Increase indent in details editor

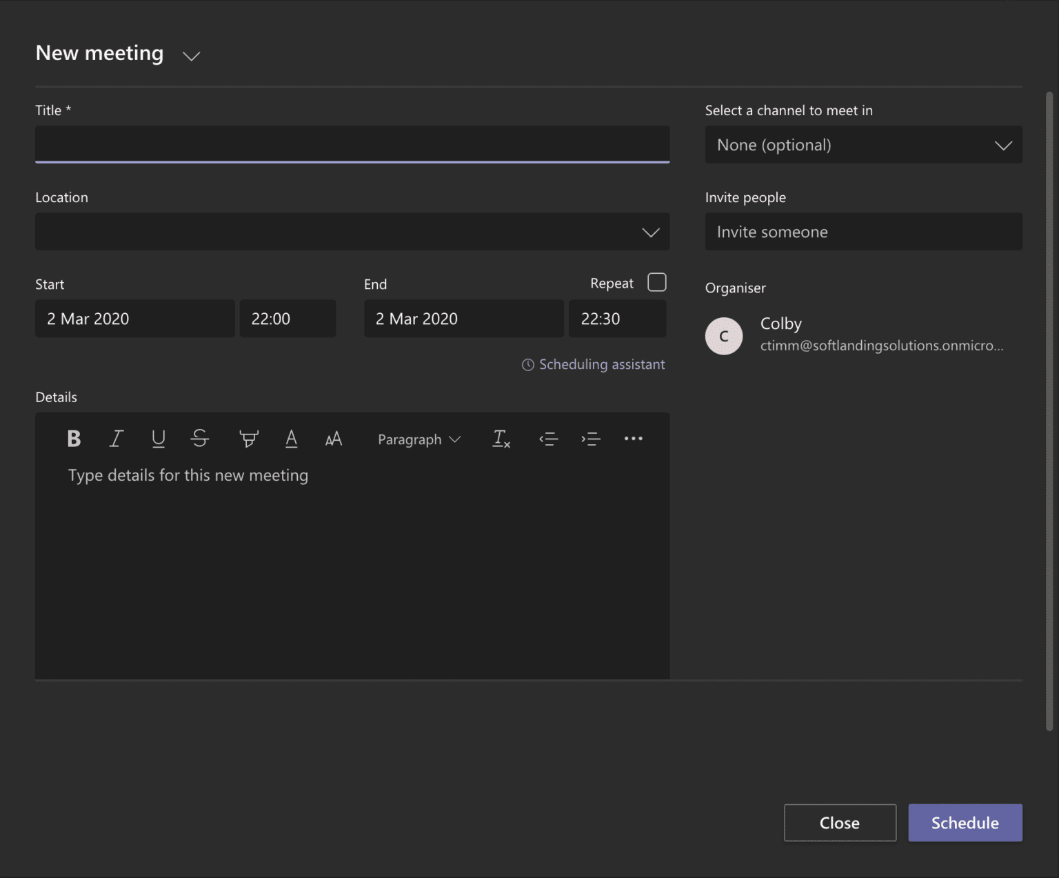[591, 439]
